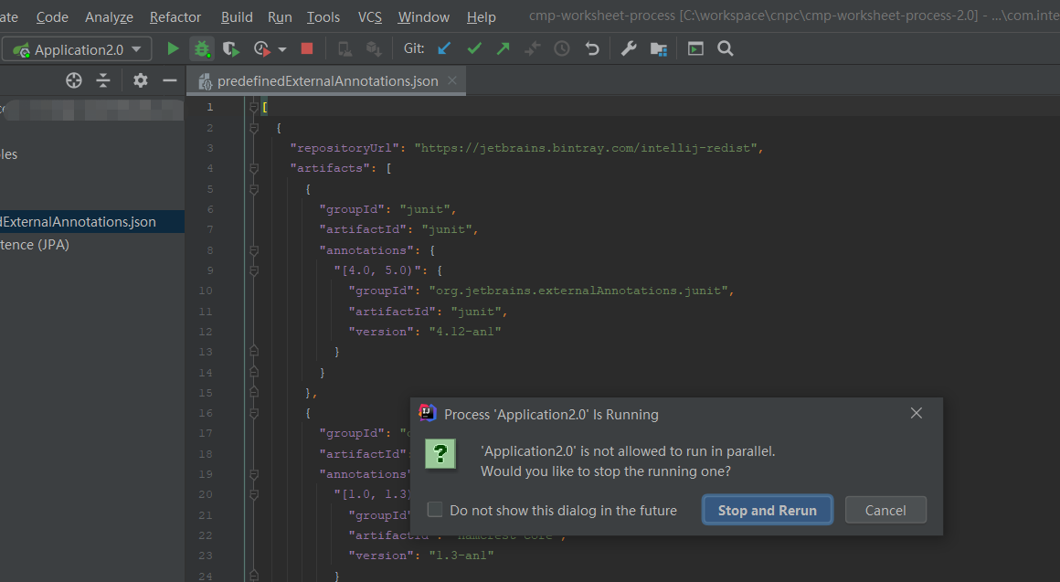Click the bintray URL string on line 3
Viewport: 1060px width, 582px height.
click(586, 148)
